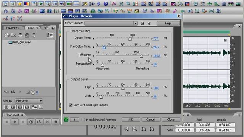This screenshot has width=244, height=137.
Task: Select the Transport panel tab
Action: (13, 115)
